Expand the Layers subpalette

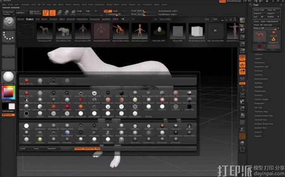click(258, 58)
